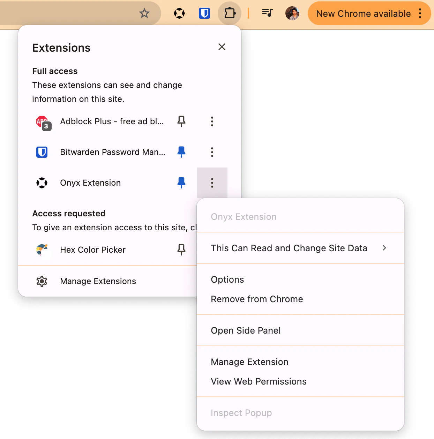
Task: Click the New Chrome available button
Action: click(363, 14)
